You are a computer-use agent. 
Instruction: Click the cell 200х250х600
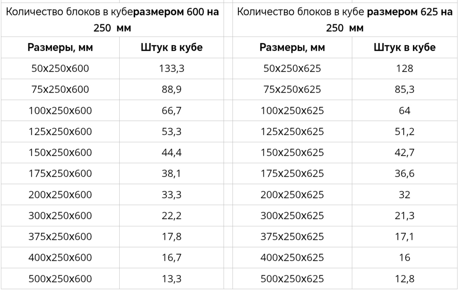60,195
